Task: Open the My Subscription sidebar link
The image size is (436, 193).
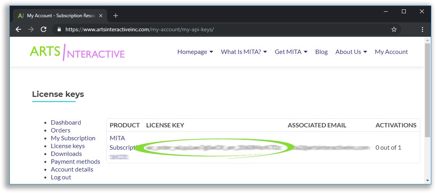Action: coord(73,138)
